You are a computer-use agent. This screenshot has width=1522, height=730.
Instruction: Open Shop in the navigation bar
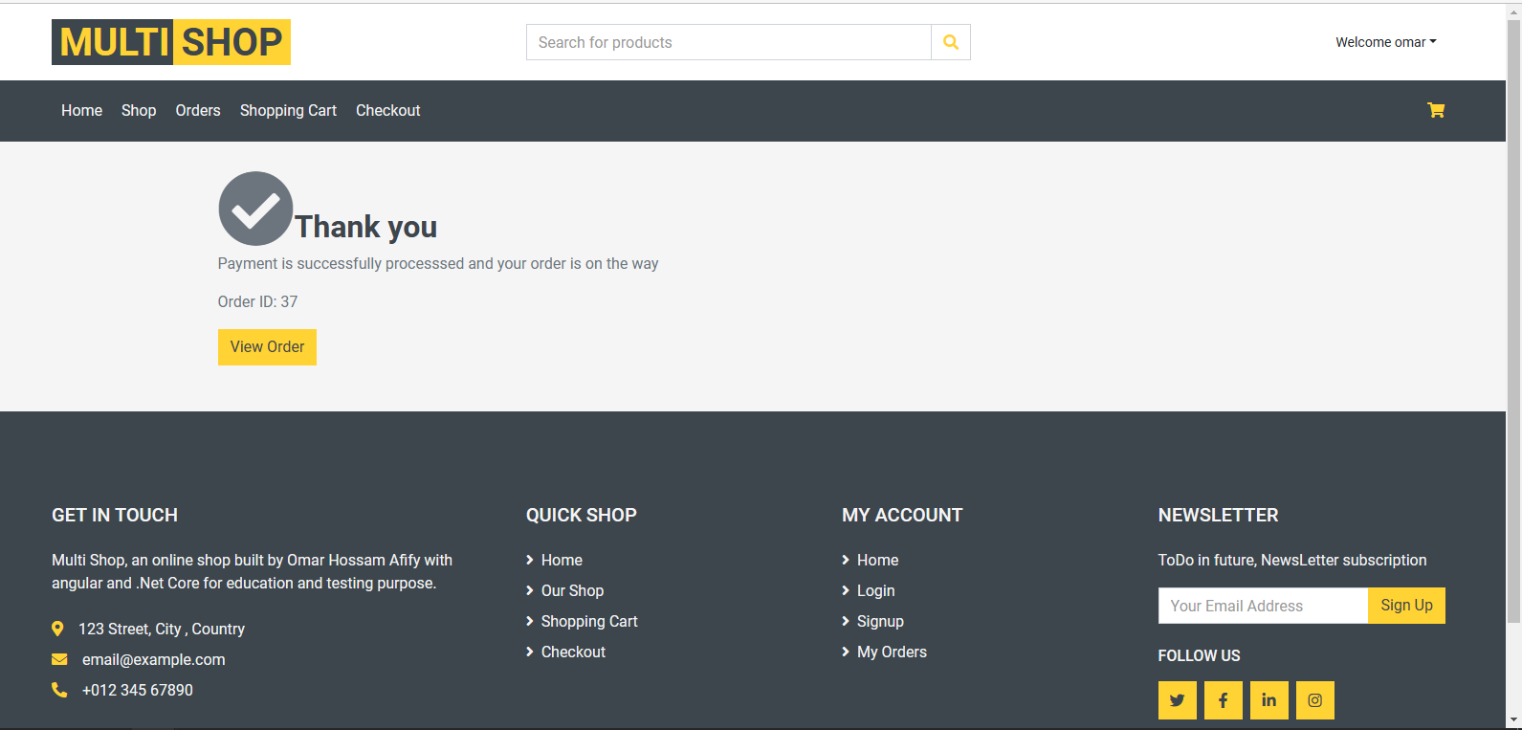[139, 110]
